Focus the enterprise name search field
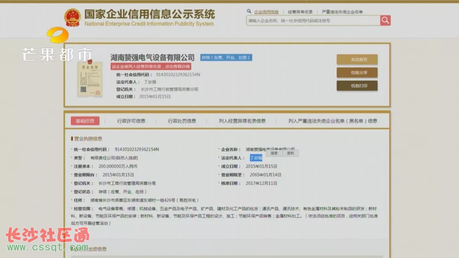Viewport: 459px width, 258px height. (x=313, y=20)
